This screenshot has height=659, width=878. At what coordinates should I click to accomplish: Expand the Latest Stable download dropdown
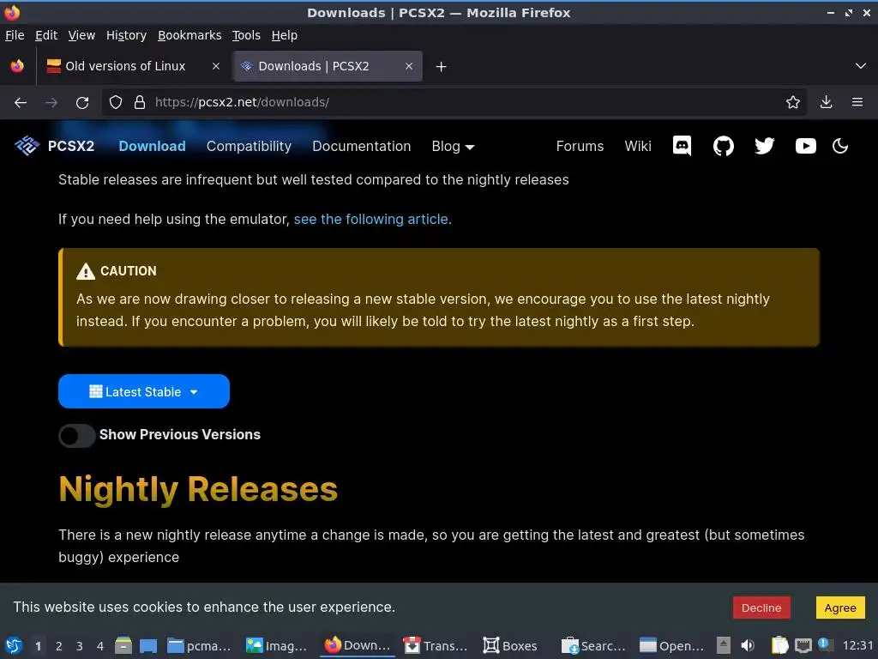pos(144,391)
